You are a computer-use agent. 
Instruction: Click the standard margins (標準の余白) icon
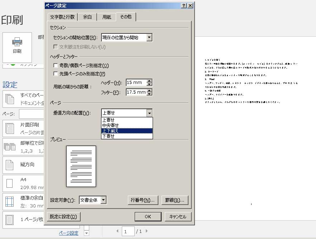point(10,201)
